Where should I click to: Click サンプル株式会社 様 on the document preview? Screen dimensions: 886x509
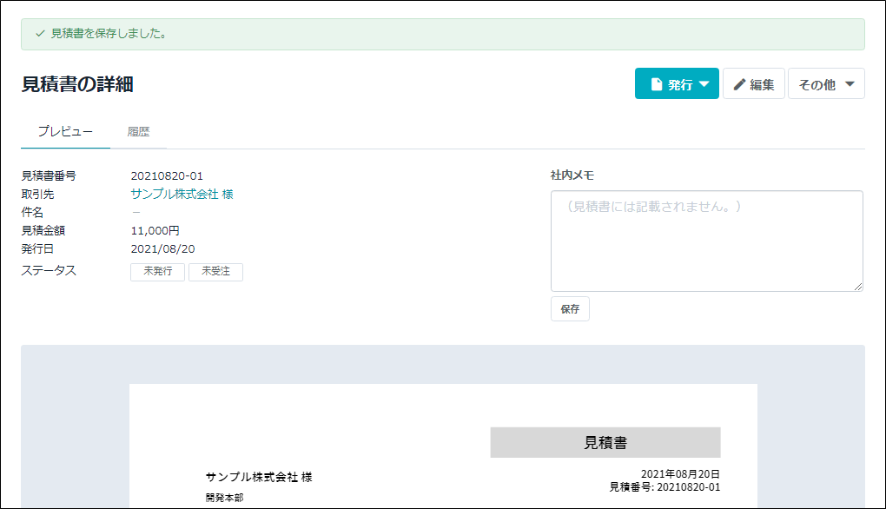[x=260, y=477]
